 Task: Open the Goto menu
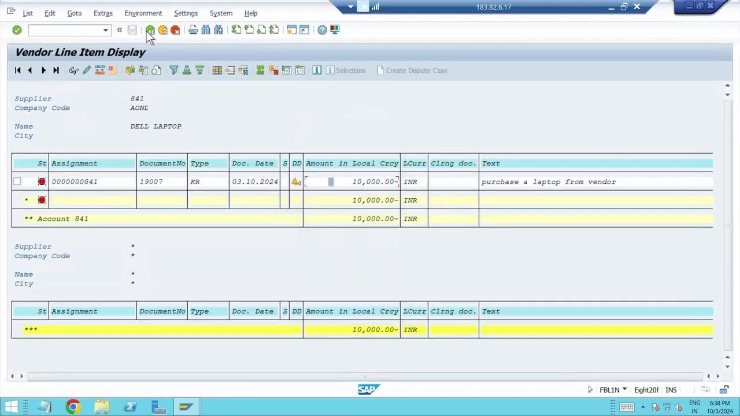coord(74,13)
